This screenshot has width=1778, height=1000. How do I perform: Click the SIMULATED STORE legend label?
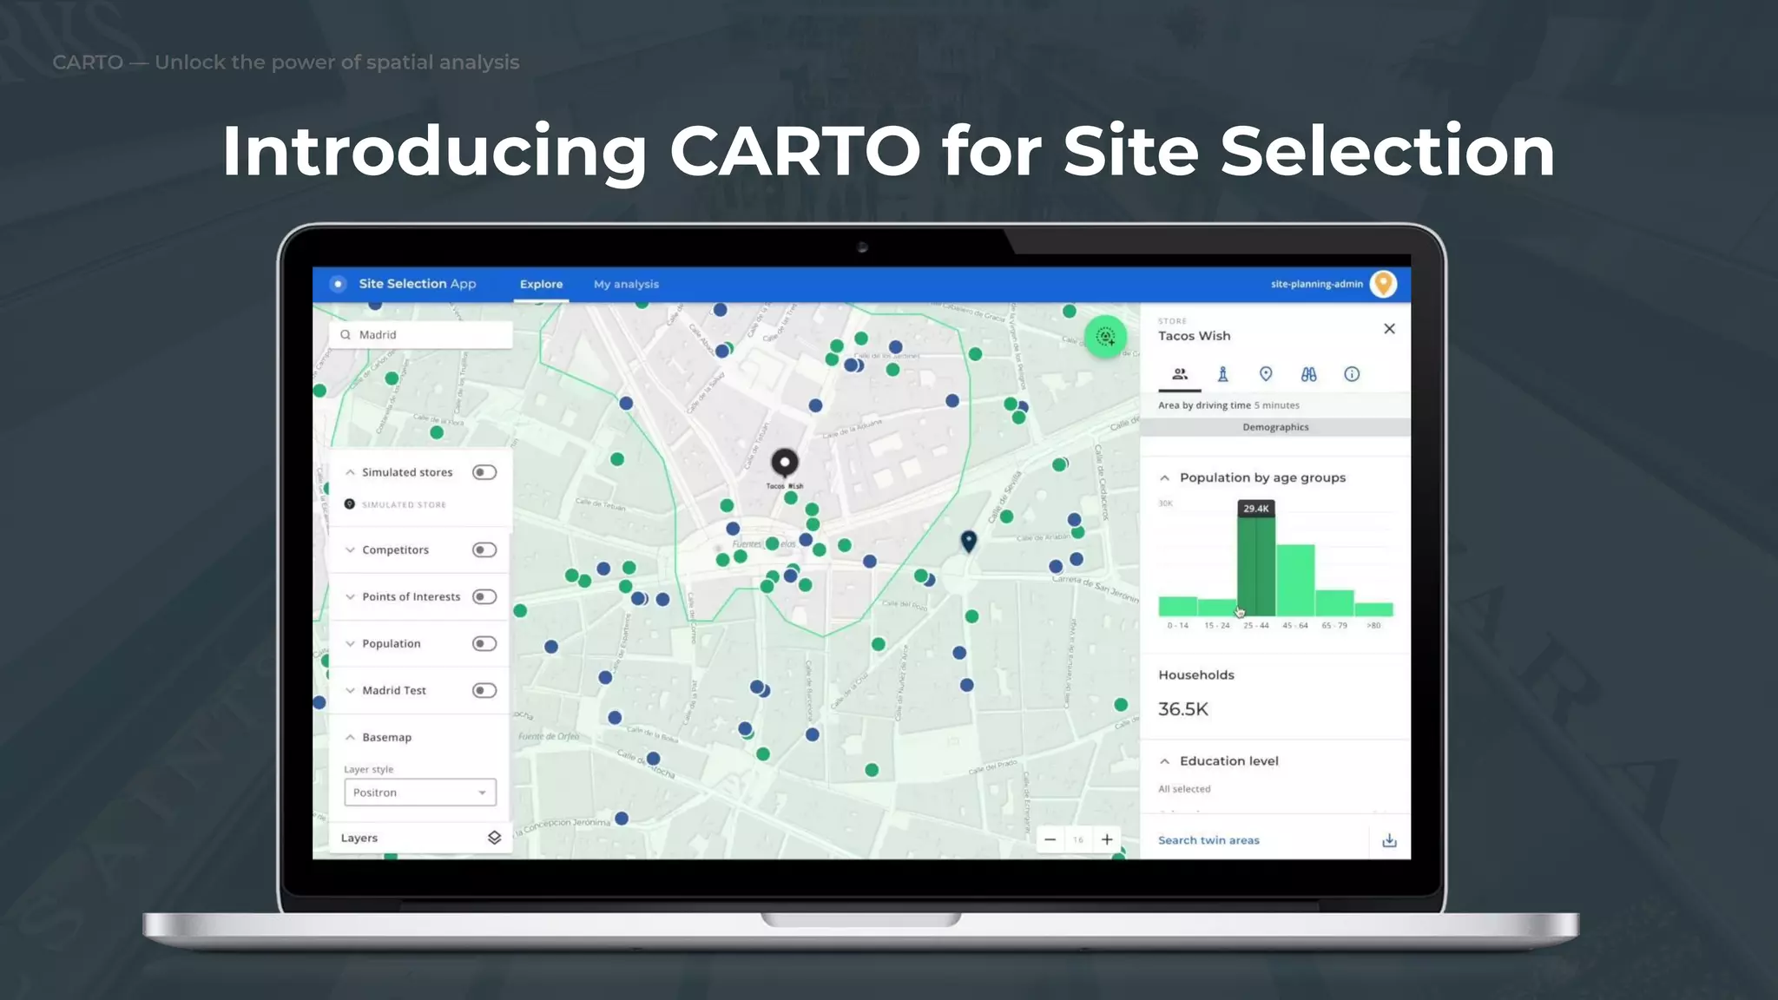(405, 504)
